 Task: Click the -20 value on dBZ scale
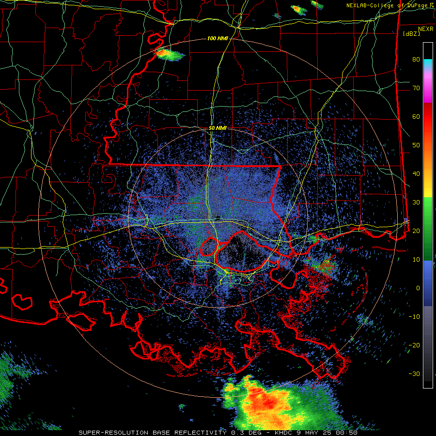[x=414, y=345]
